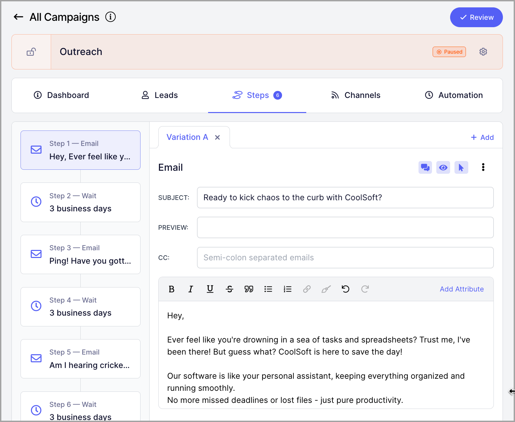Toggle underline formatting
This screenshot has width=515, height=422.
coord(210,289)
